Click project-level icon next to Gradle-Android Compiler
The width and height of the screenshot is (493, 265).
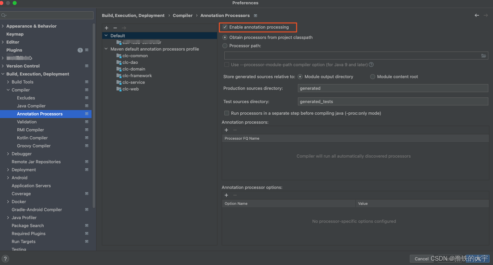87,209
